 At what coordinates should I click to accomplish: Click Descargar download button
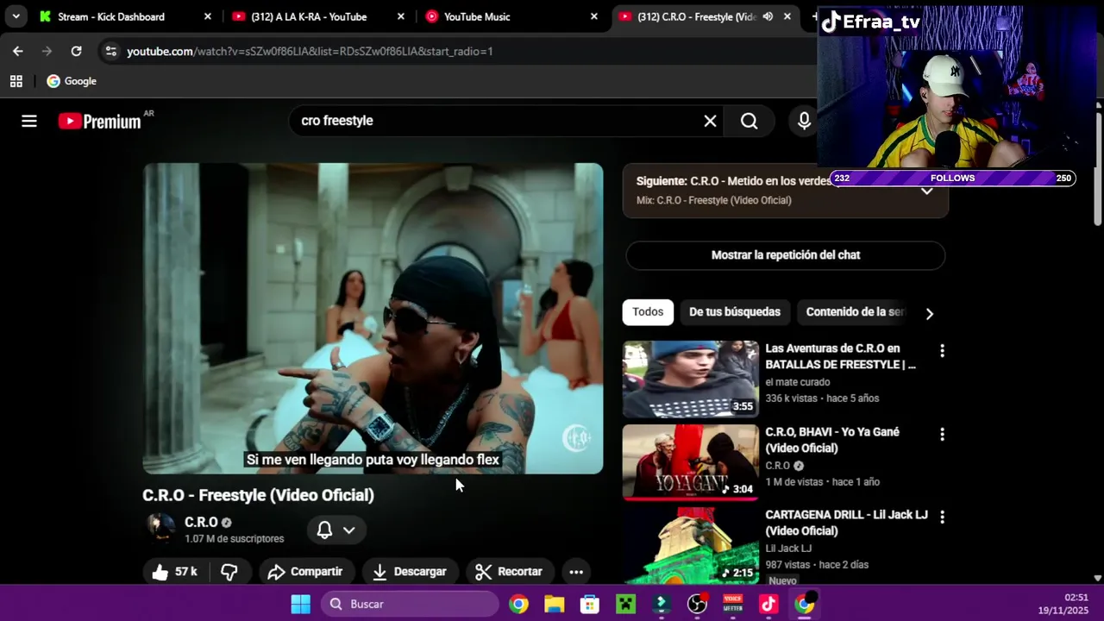pyautogui.click(x=410, y=572)
